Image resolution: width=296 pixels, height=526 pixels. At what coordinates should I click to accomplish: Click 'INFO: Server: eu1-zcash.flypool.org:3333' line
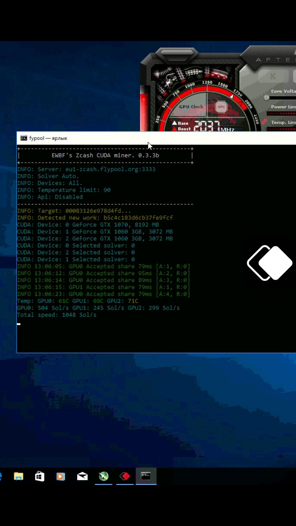[86, 169]
